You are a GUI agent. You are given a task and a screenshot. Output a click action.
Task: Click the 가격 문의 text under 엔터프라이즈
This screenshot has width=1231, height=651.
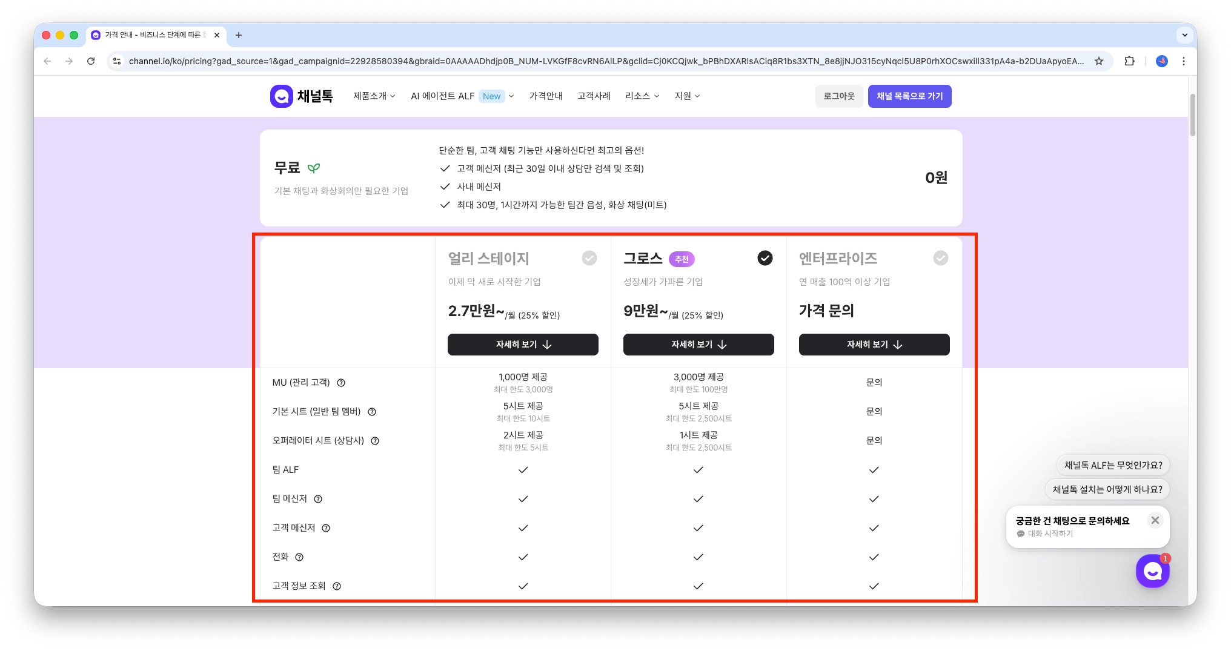coord(826,311)
